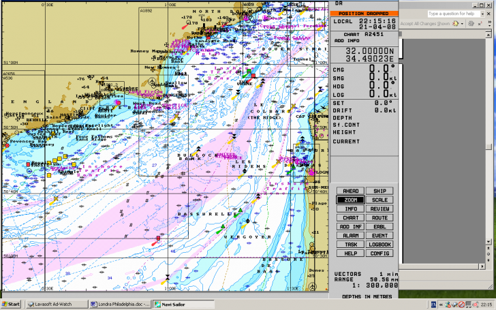Click the ADD INF button
Screen dimensions: 496x310
350,226
